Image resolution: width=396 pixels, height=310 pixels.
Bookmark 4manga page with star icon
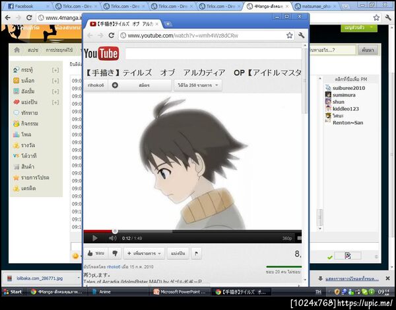point(376,17)
